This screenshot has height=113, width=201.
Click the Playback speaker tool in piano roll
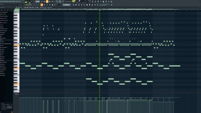coord(38,8)
